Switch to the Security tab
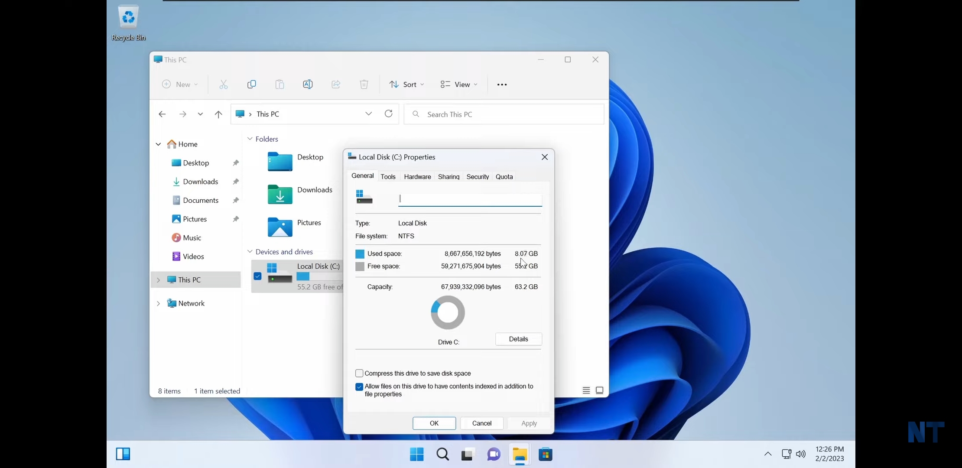The image size is (962, 468). pyautogui.click(x=478, y=176)
